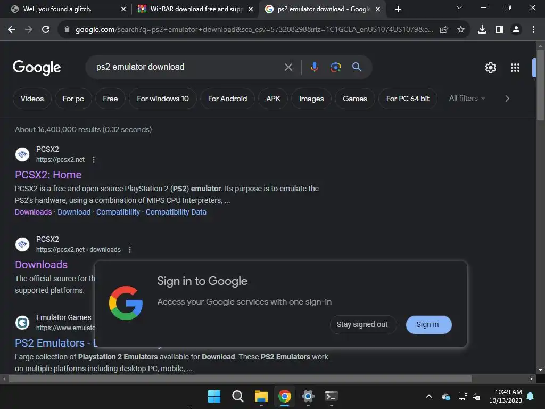The image size is (545, 409).
Task: Close the WinRAR download tab
Action: [x=251, y=9]
